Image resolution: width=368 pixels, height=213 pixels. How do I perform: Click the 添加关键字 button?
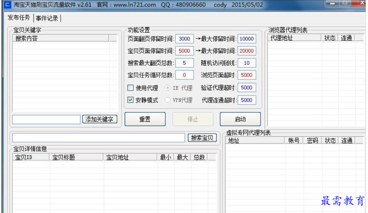pos(100,119)
